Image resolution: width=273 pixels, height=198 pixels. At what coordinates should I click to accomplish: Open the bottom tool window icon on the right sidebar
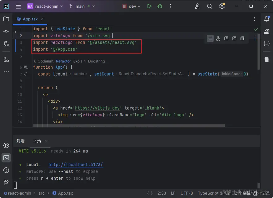click(267, 59)
